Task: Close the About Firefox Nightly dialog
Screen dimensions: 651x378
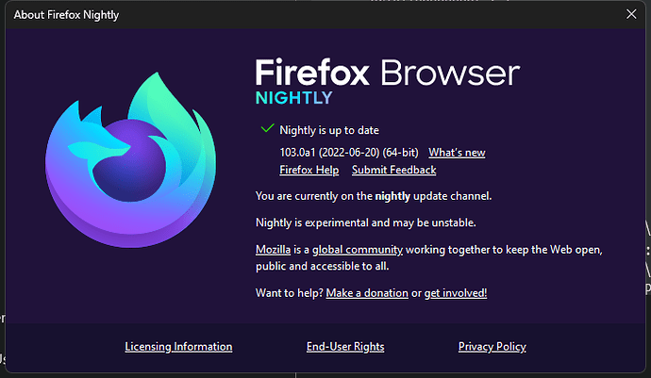Action: (x=631, y=14)
